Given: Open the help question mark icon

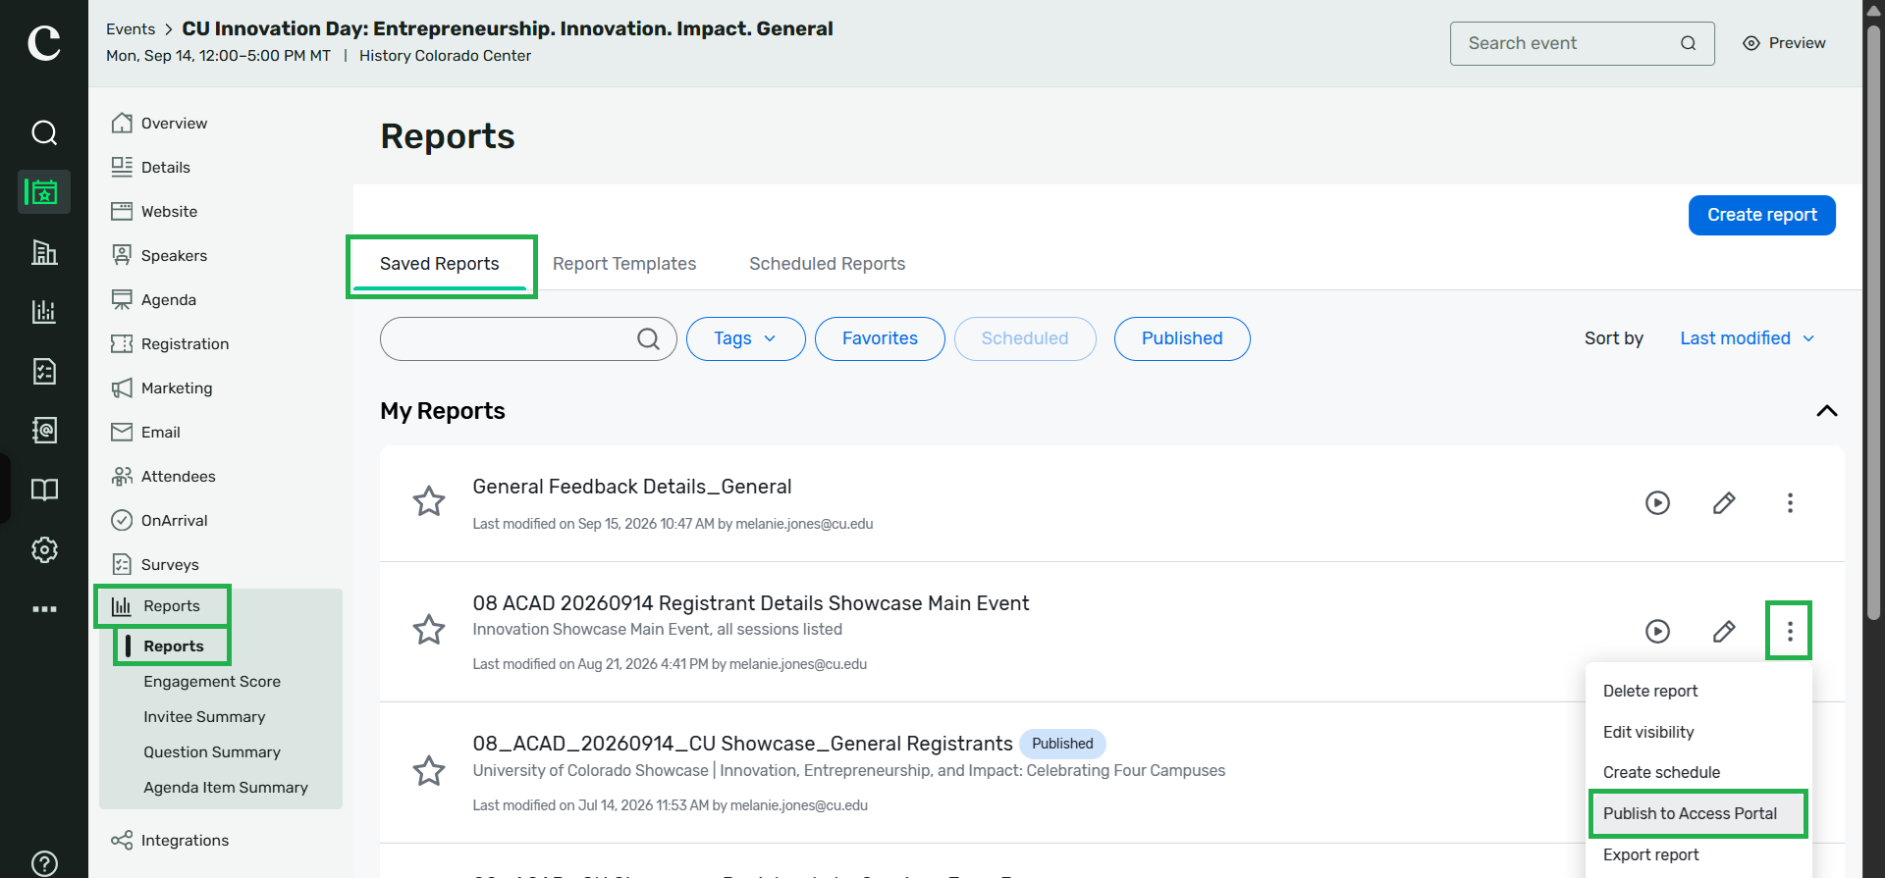Looking at the screenshot, I should (x=44, y=863).
